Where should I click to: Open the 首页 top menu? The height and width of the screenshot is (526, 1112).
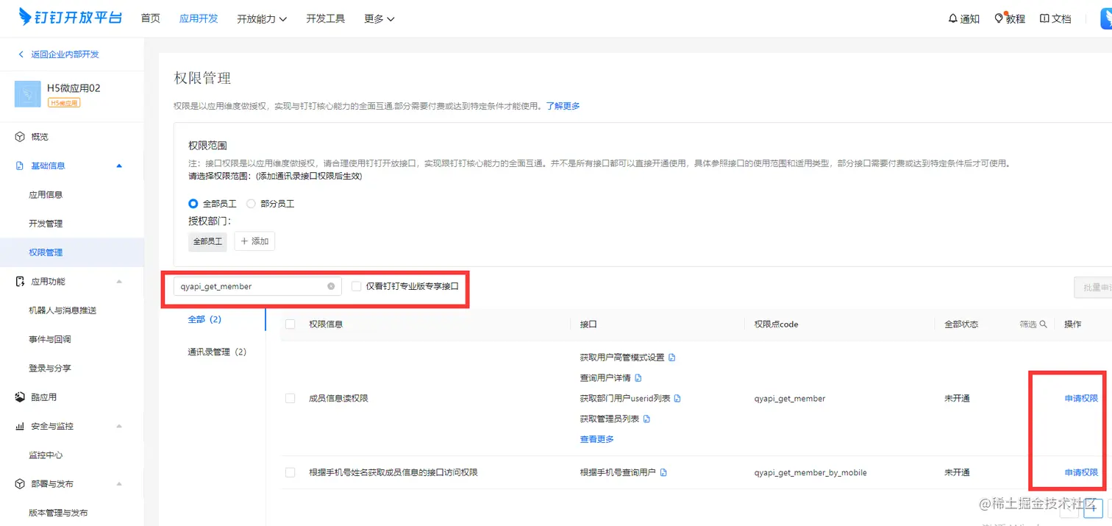(150, 18)
